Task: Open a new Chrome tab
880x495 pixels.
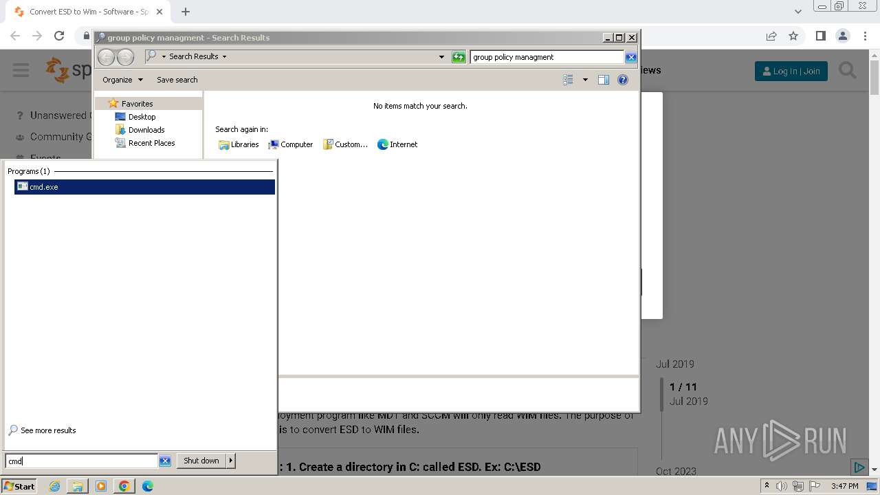Action: (186, 12)
